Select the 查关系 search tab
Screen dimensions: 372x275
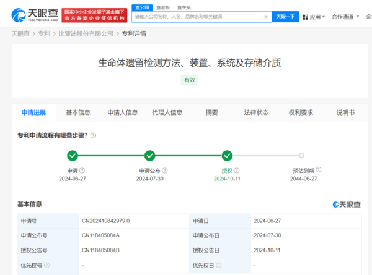184,7
